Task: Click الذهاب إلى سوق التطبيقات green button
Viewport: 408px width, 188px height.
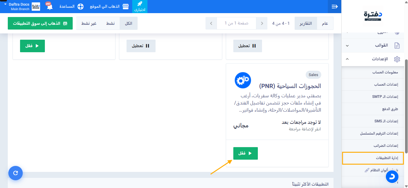Action: click(40, 23)
